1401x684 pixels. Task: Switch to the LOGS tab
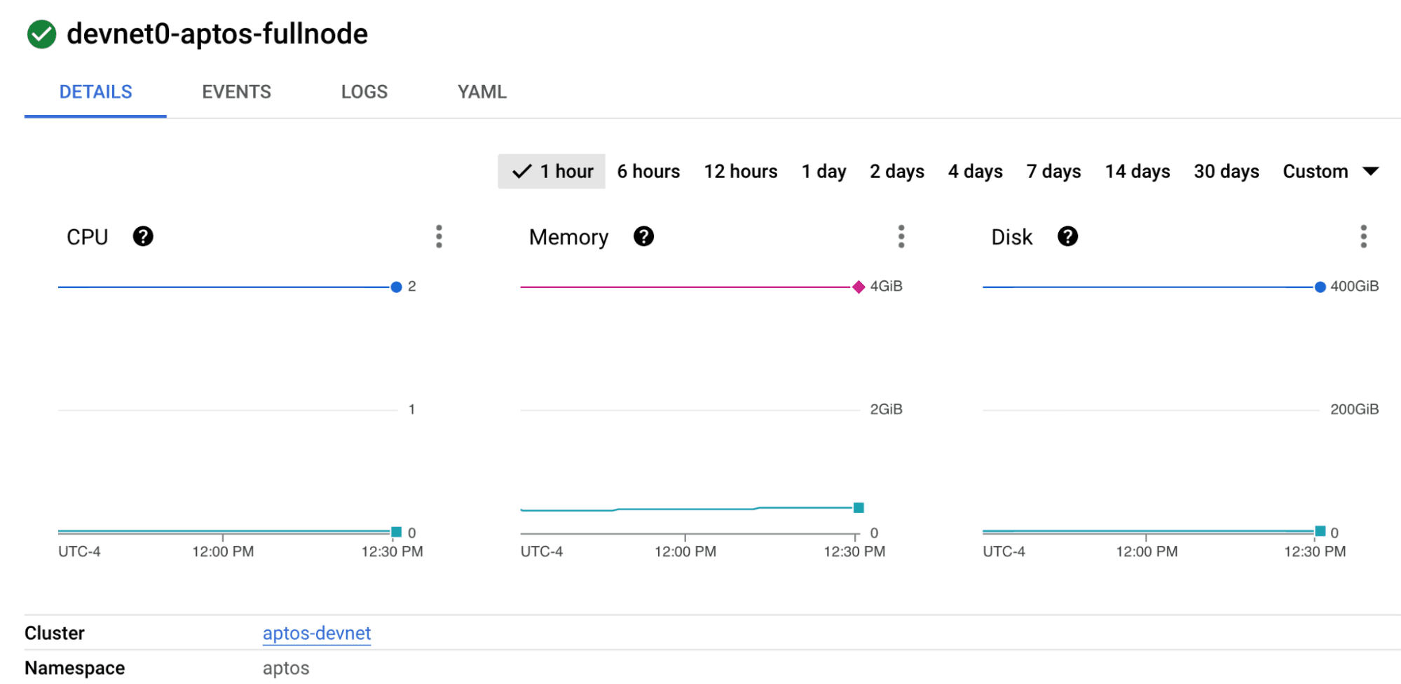[364, 91]
